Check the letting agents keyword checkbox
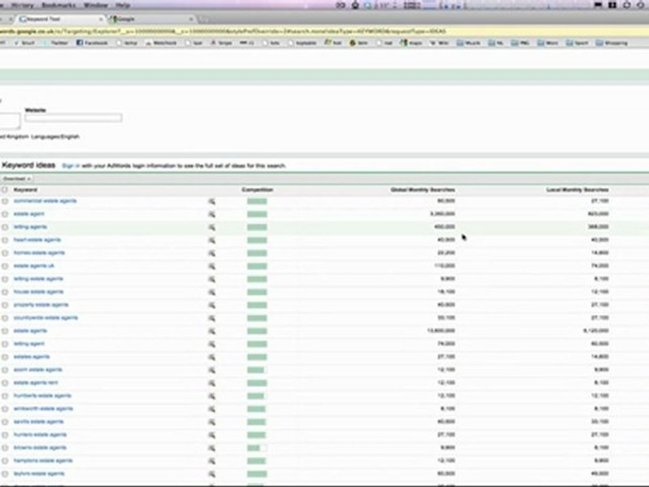 click(x=5, y=227)
